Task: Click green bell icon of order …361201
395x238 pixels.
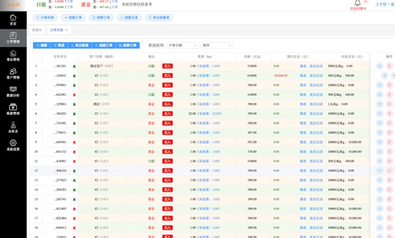Action: (74, 67)
